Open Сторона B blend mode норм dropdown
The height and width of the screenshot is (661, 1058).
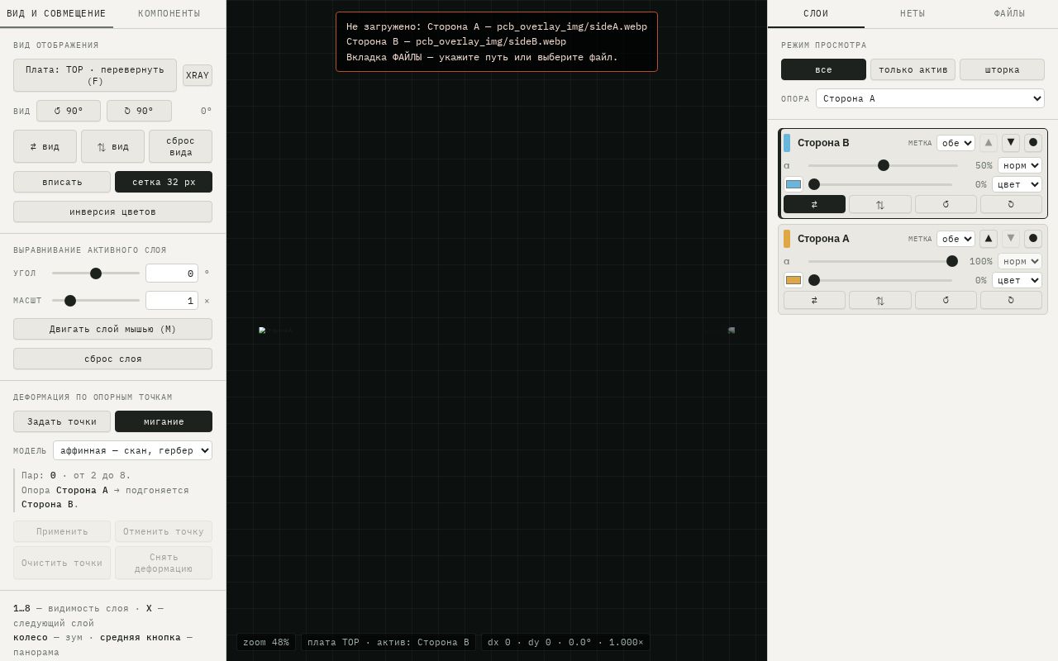pyautogui.click(x=1020, y=165)
